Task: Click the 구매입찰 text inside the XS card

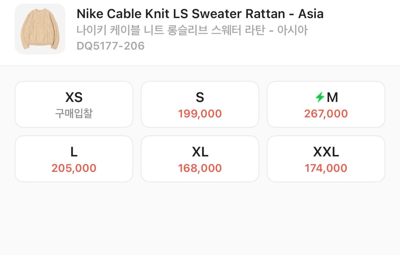Action: coord(74,112)
